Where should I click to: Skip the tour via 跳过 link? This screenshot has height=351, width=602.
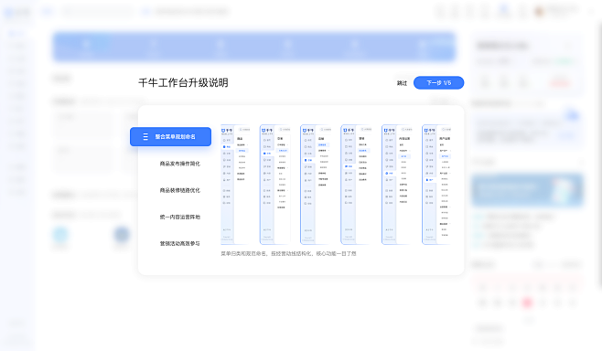click(402, 83)
